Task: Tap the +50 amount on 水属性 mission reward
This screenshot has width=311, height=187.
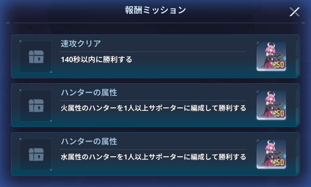Action: tap(278, 163)
